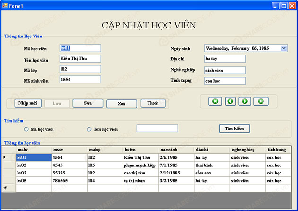Focus the 'Tên học viên' name field

(x=80, y=59)
